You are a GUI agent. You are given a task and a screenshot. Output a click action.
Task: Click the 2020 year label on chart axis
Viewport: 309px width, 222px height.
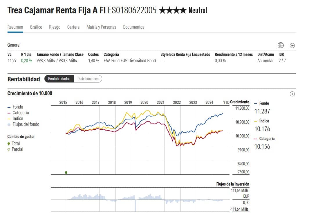[x=144, y=102]
